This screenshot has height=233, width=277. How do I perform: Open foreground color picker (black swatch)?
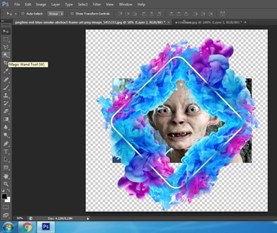4,196
